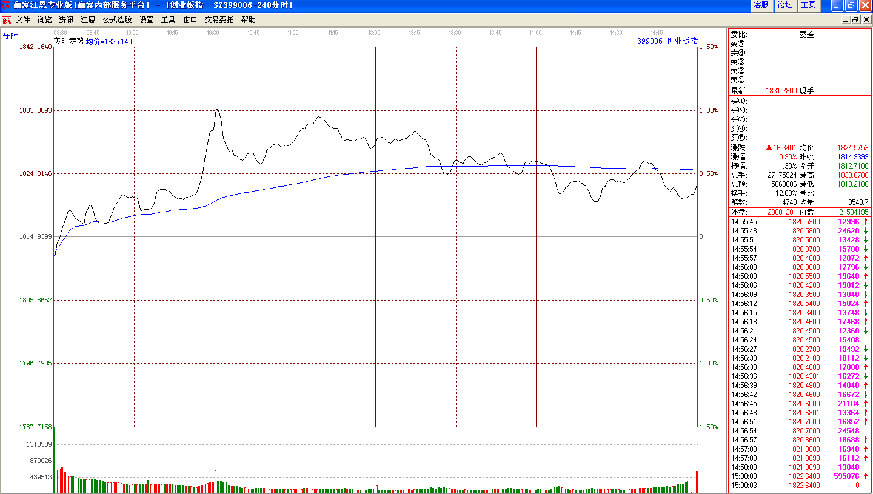
Task: Click the 13:00 time axis label
Action: coord(374,33)
